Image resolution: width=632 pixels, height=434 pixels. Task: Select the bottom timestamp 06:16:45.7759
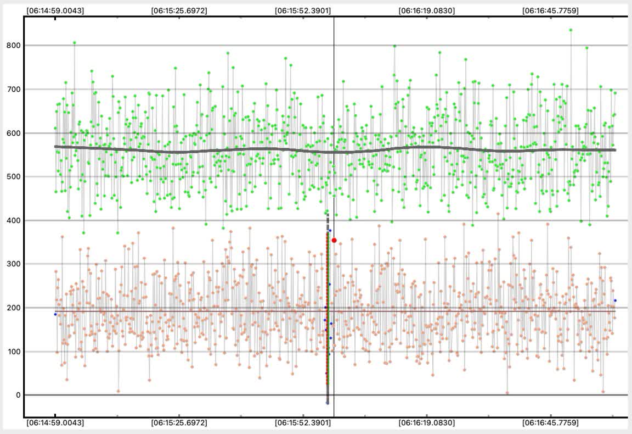[x=550, y=423]
